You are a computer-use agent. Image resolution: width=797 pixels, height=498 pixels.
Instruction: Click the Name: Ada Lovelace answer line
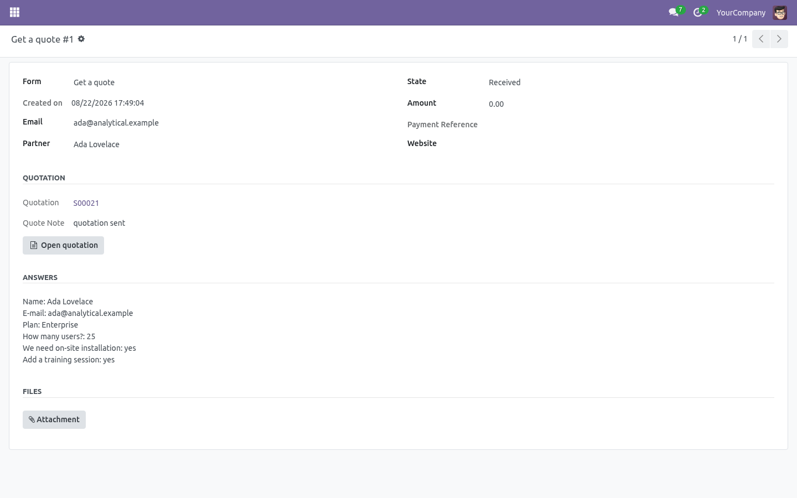point(58,302)
